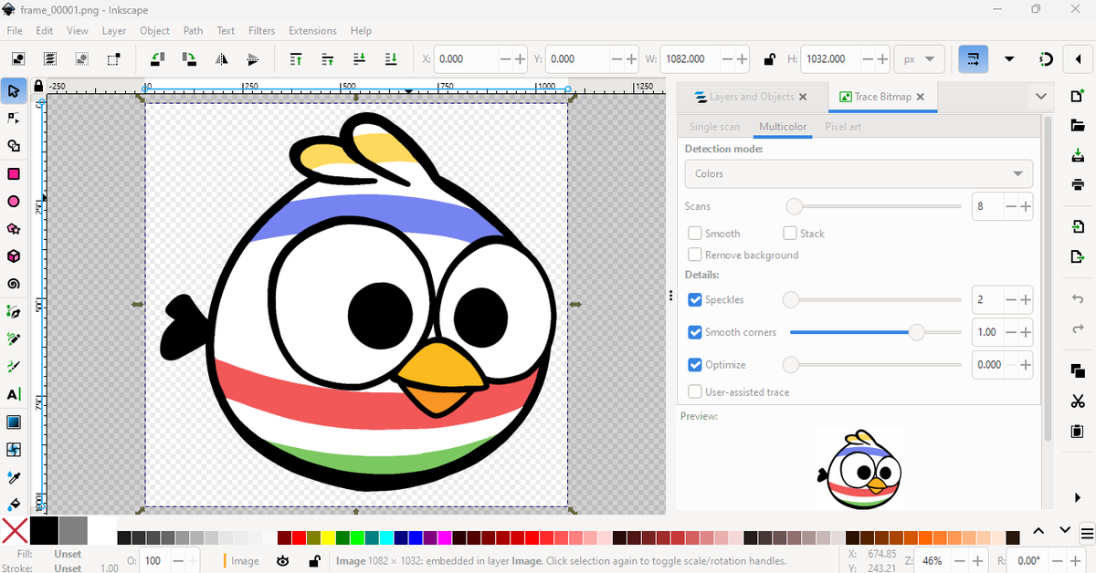Enable User-assisted trace checkbox
1096x573 pixels.
tap(695, 392)
